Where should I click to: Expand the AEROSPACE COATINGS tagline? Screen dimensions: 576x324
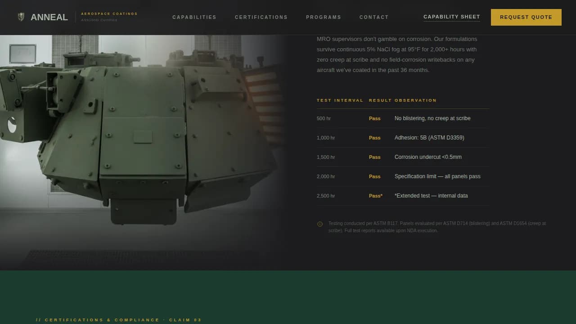(109, 13)
